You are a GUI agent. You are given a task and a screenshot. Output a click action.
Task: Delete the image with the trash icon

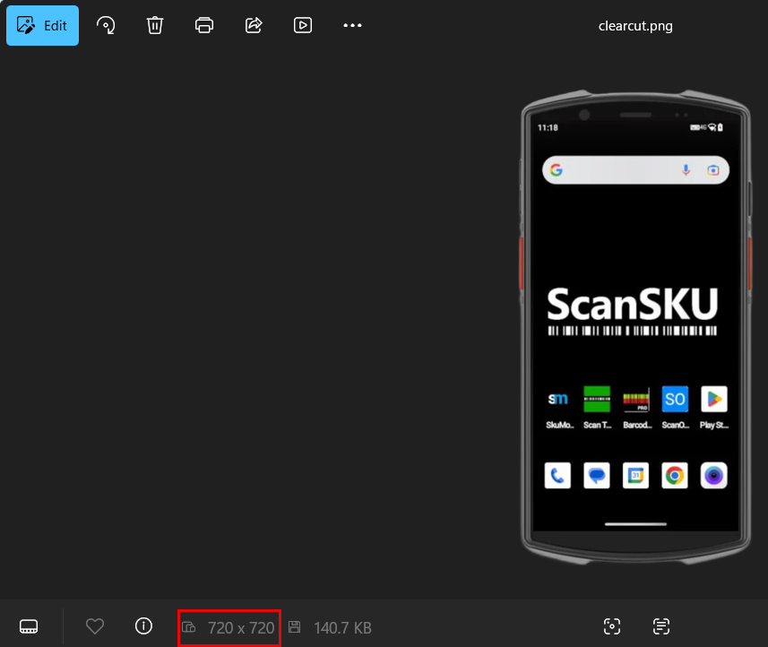tap(155, 25)
